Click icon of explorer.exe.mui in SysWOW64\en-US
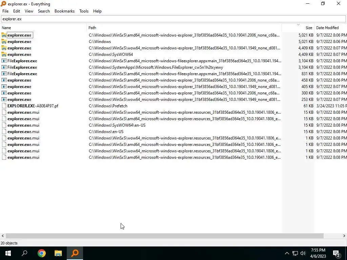Viewport: 347px width, 260px height. tap(4, 125)
